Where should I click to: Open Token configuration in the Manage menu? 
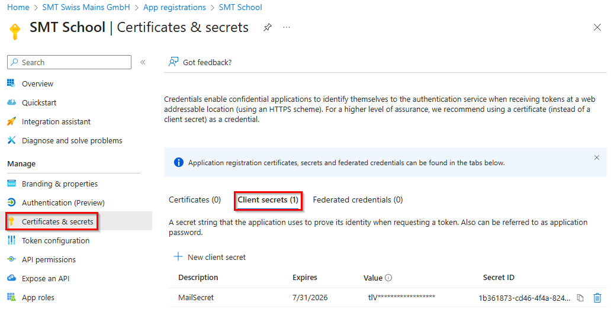[x=56, y=240]
